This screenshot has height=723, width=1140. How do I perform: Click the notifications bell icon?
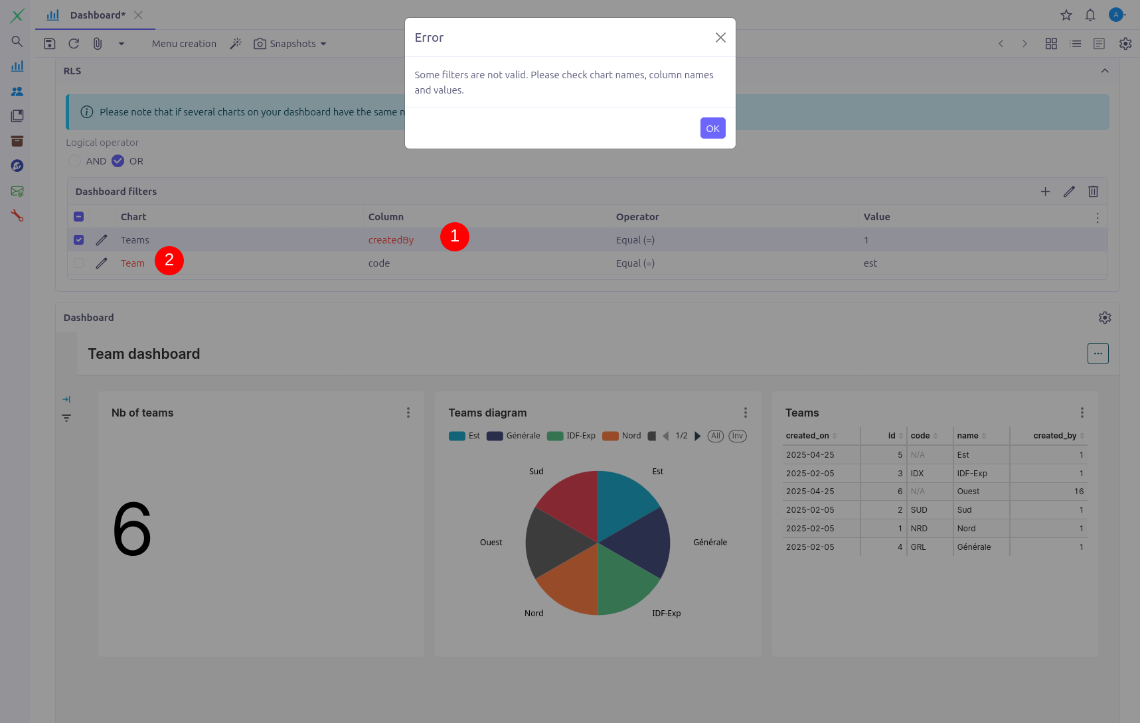(1090, 15)
